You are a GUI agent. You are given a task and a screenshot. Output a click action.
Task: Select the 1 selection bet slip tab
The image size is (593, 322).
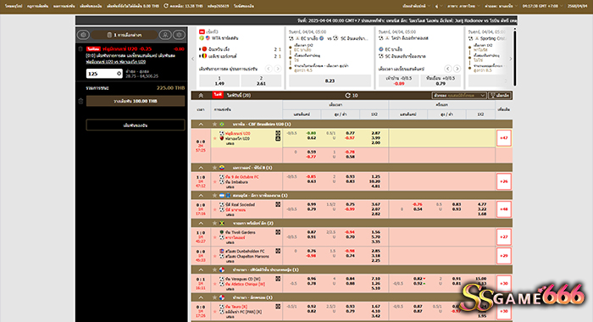(125, 35)
